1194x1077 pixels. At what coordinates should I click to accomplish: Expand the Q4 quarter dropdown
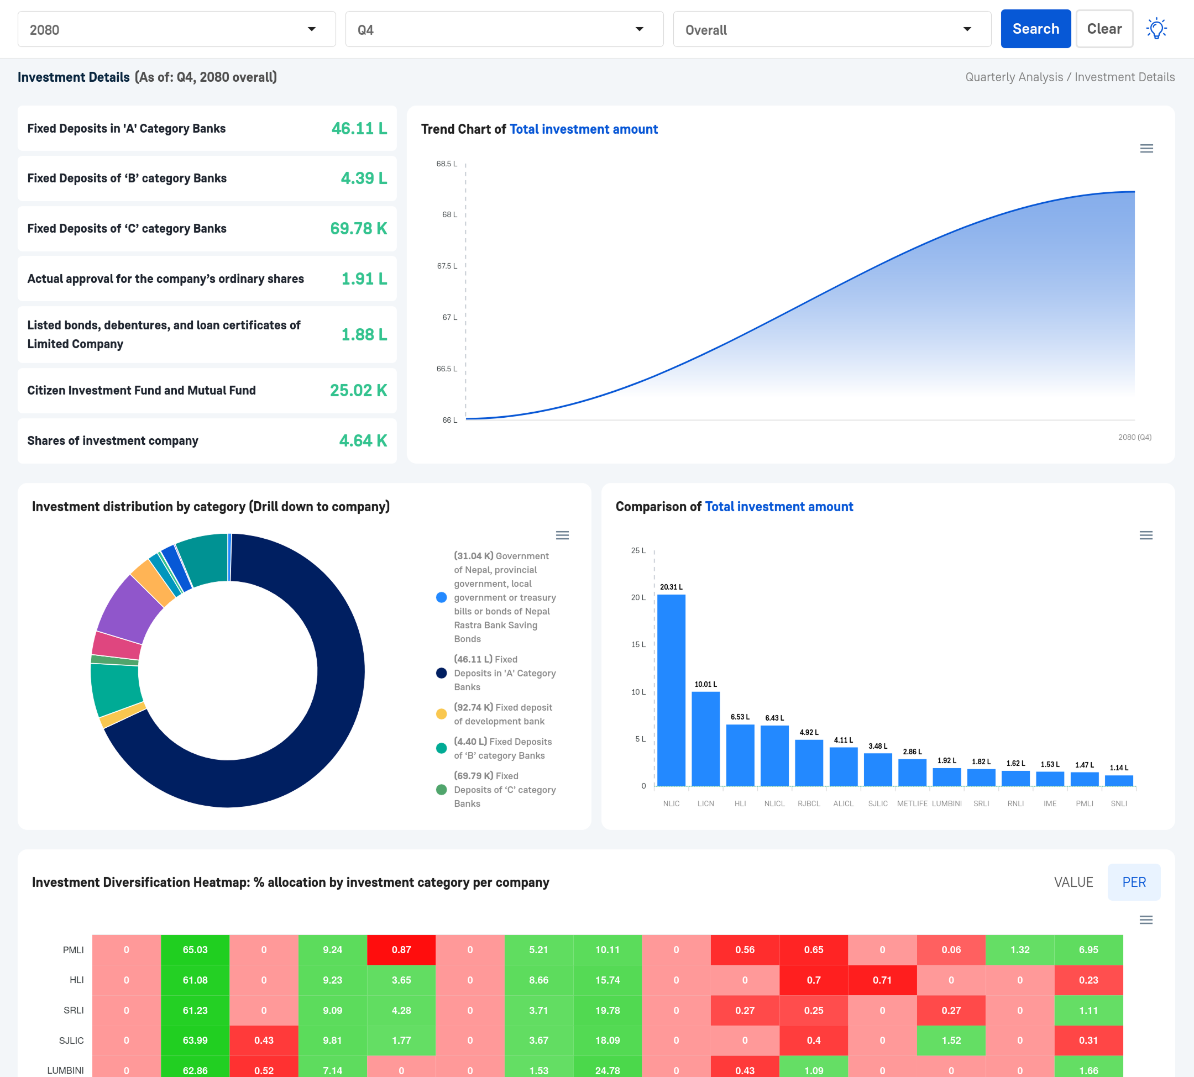coord(504,29)
